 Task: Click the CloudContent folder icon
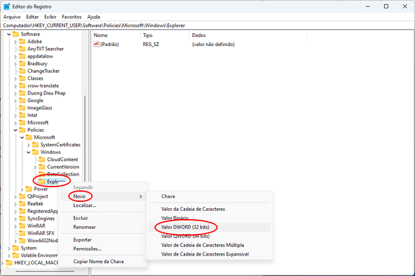[x=42, y=159]
